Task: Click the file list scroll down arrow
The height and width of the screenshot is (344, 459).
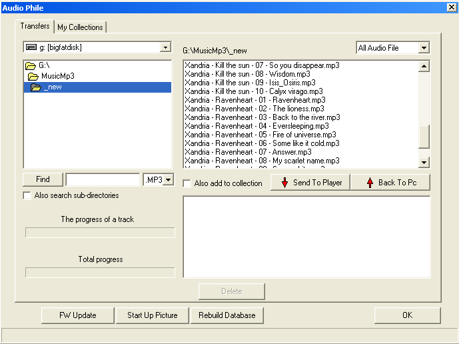Action: tap(424, 162)
